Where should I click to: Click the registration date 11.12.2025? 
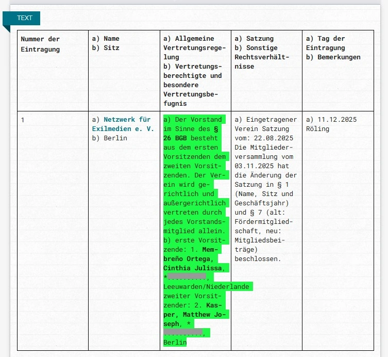coord(337,119)
